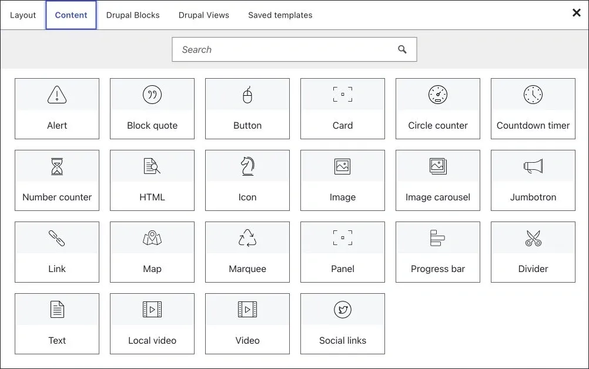Add a Block quote element

pos(152,109)
